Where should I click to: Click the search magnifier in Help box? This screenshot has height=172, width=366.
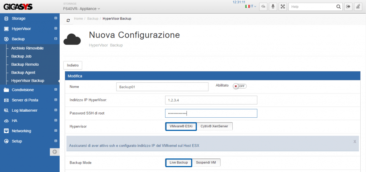[338, 7]
